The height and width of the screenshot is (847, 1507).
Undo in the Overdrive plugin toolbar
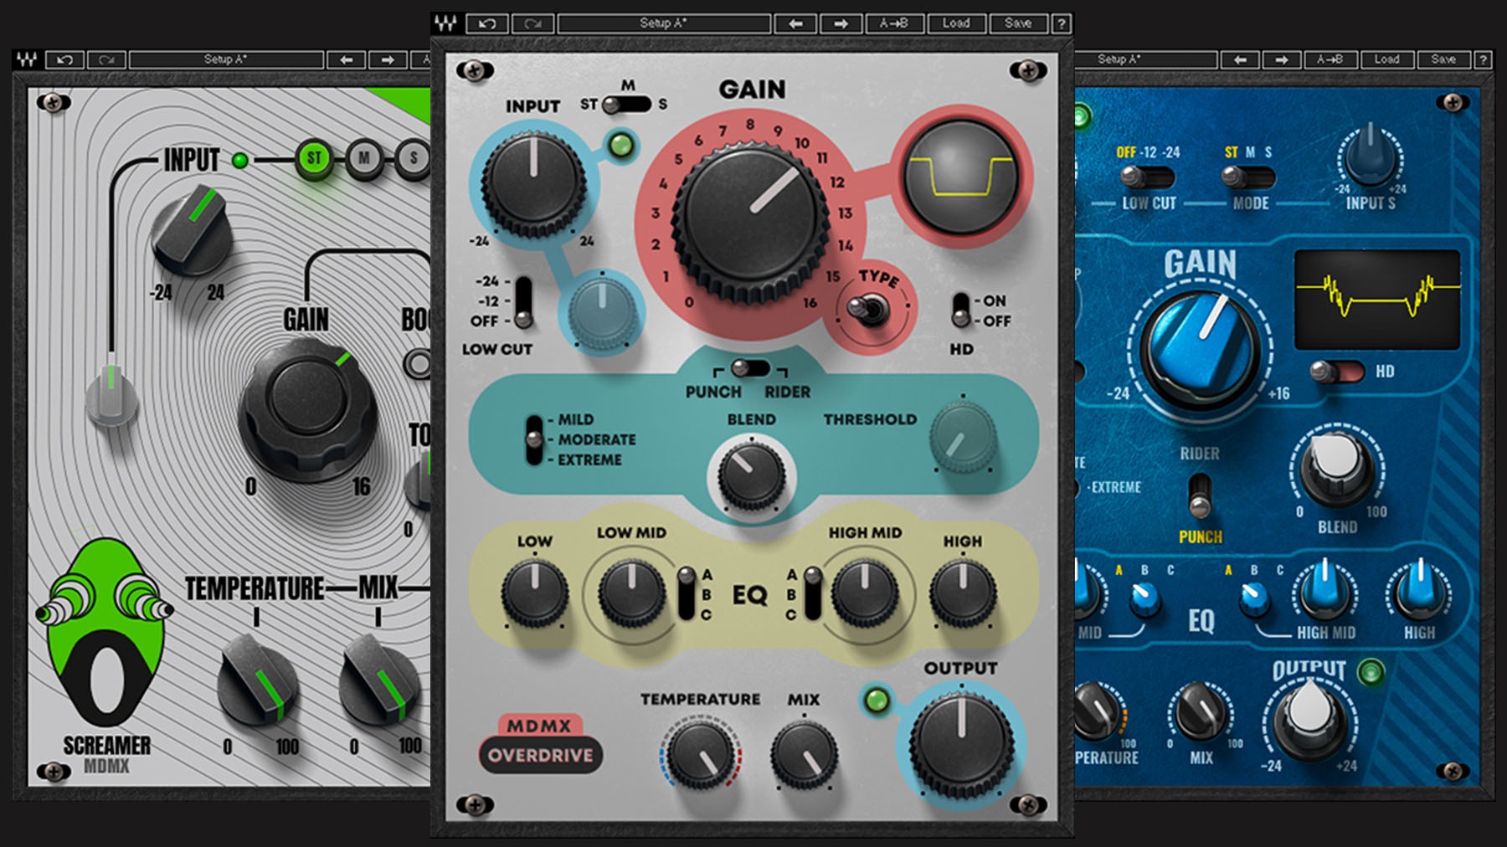[x=487, y=23]
